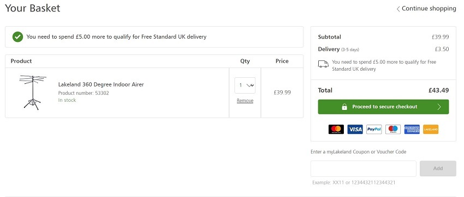Proceed to secure checkout

point(384,107)
